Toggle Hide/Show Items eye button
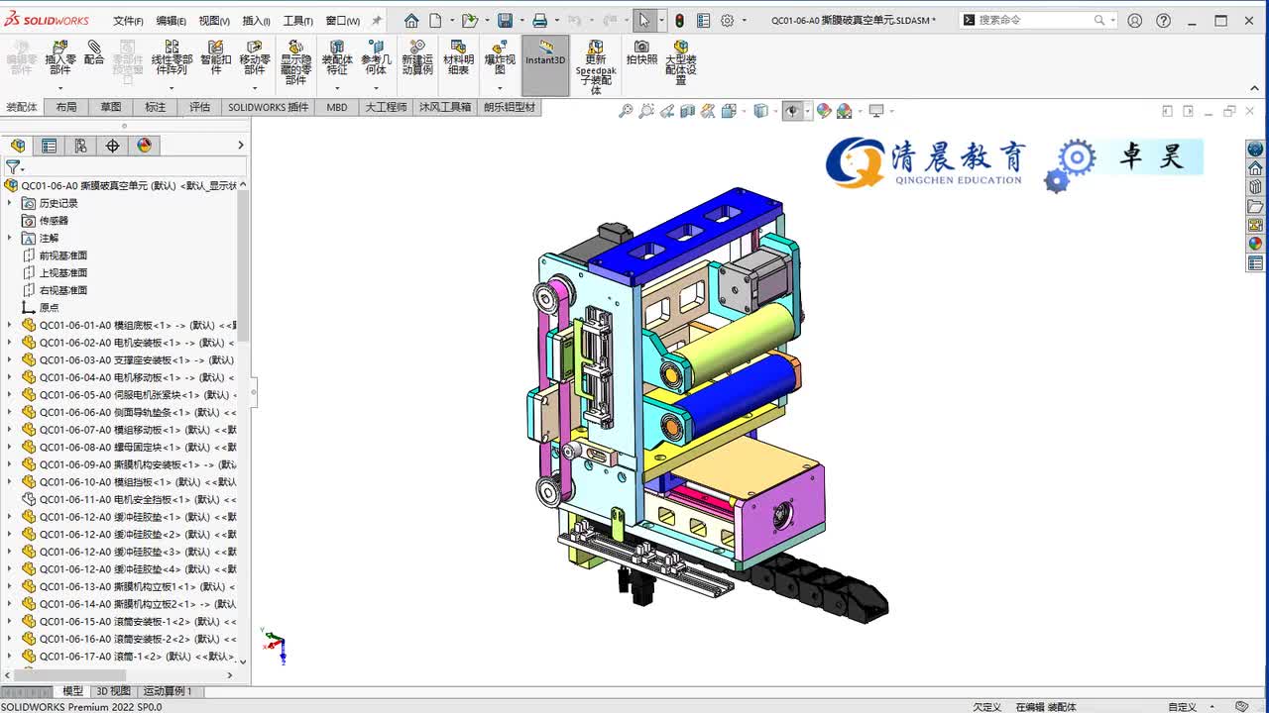This screenshot has height=713, width=1269. 792,111
